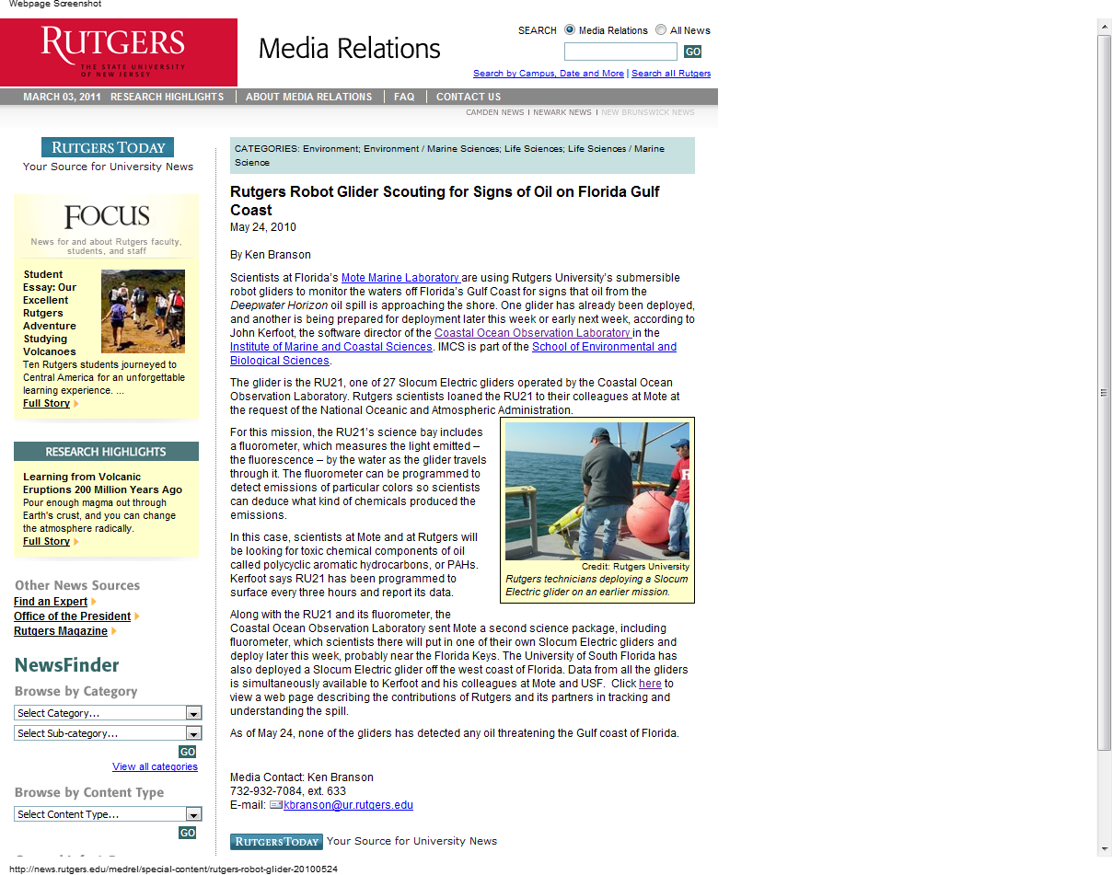Open the Search all Rutgers link
This screenshot has height=875, width=1112.
tap(671, 74)
